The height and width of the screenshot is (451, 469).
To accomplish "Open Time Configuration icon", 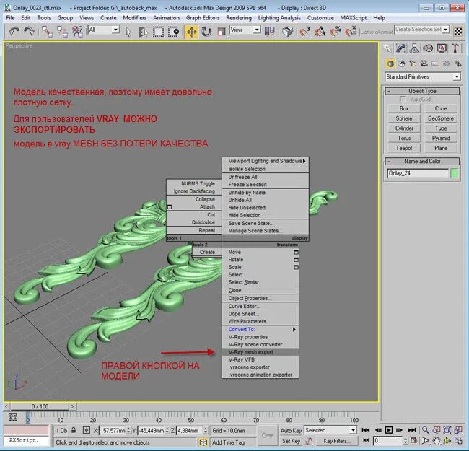I will pyautogui.click(x=414, y=440).
